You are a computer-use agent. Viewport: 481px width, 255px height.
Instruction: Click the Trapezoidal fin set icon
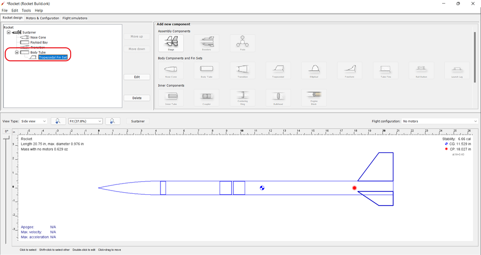pyautogui.click(x=278, y=71)
